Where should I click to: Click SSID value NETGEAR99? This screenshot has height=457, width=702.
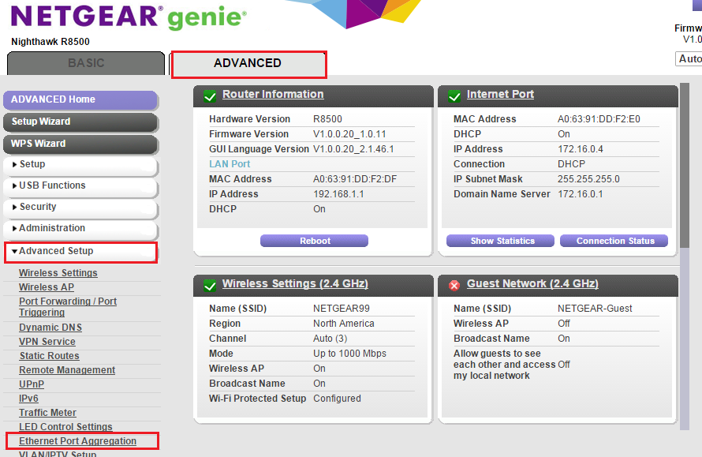click(342, 309)
